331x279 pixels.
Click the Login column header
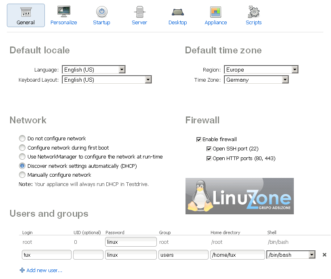point(27,232)
